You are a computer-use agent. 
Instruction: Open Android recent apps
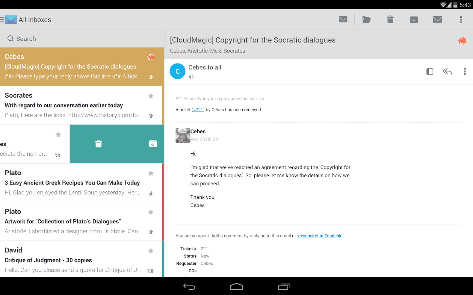284,287
